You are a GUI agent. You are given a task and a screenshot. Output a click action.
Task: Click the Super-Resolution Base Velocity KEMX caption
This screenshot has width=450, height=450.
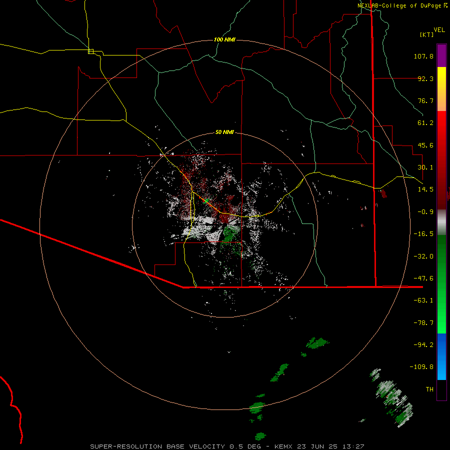(x=227, y=446)
